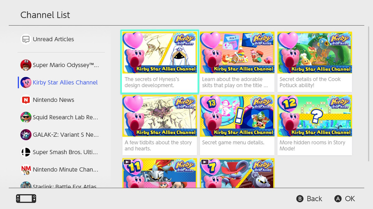This screenshot has width=373, height=209.
Task: Open Hyness's design development article thumbnail
Action: 159,52
